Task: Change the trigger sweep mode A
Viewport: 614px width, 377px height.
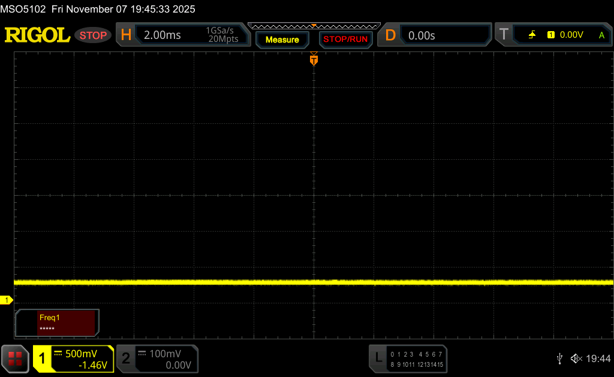Action: pyautogui.click(x=601, y=35)
